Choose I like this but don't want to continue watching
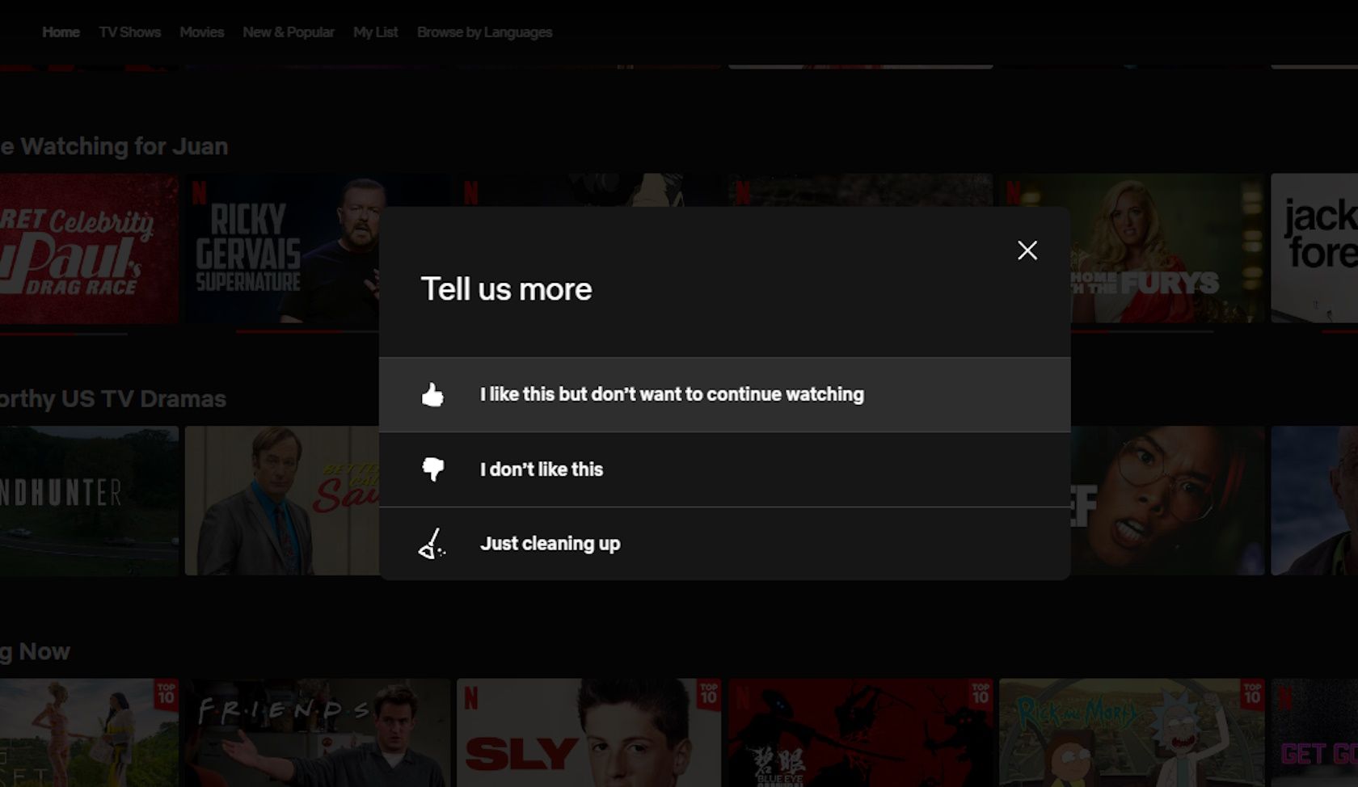Viewport: 1358px width, 787px height. (672, 394)
